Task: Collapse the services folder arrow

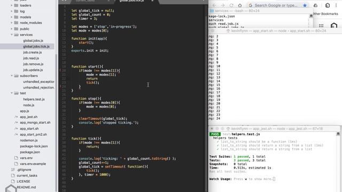Action: click(x=12, y=35)
